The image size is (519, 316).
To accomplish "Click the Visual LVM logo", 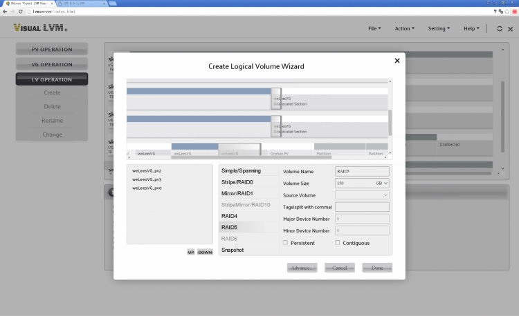I will [40, 28].
